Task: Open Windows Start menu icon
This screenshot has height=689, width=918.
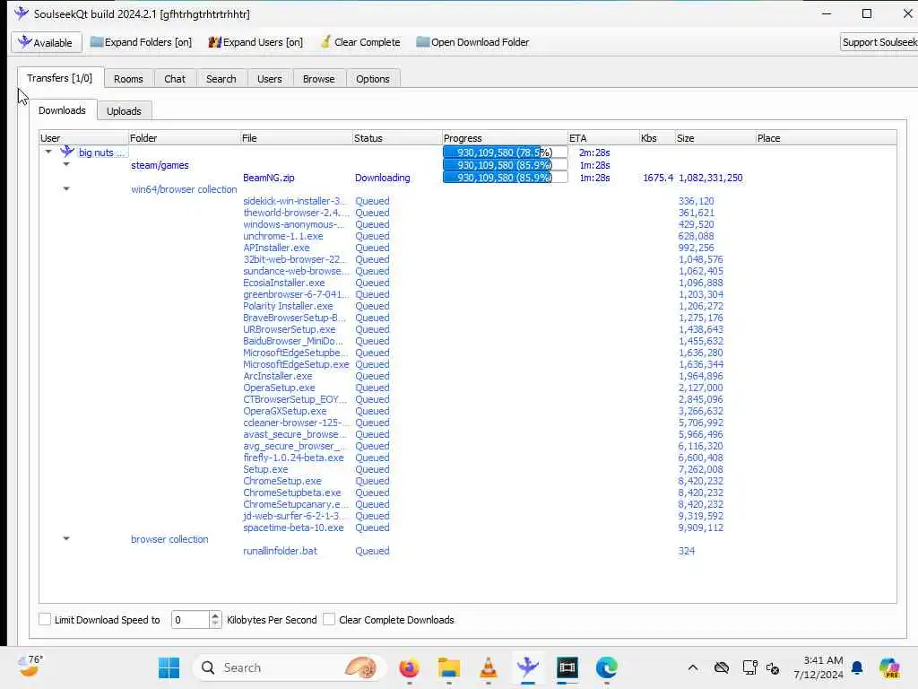Action: (x=169, y=667)
